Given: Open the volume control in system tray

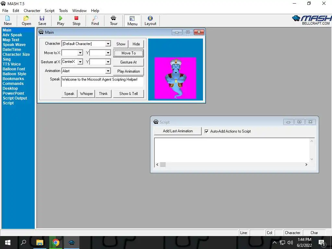Looking at the screenshot, I should [290, 243].
